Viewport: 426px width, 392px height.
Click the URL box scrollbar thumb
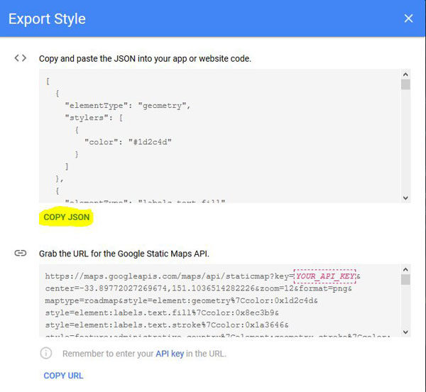[405, 279]
